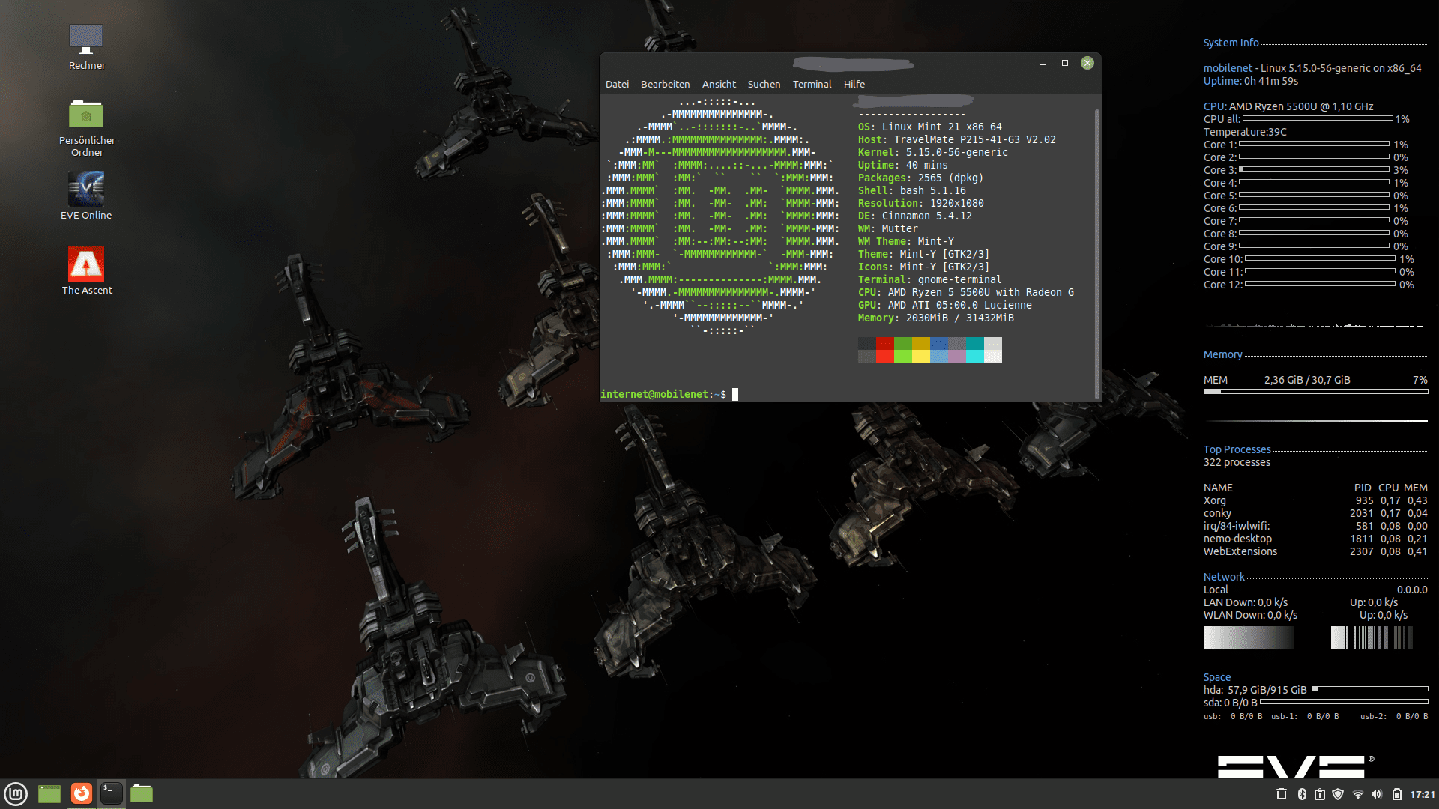Open the Suchen menu in terminal
This screenshot has width=1439, height=809.
(764, 84)
